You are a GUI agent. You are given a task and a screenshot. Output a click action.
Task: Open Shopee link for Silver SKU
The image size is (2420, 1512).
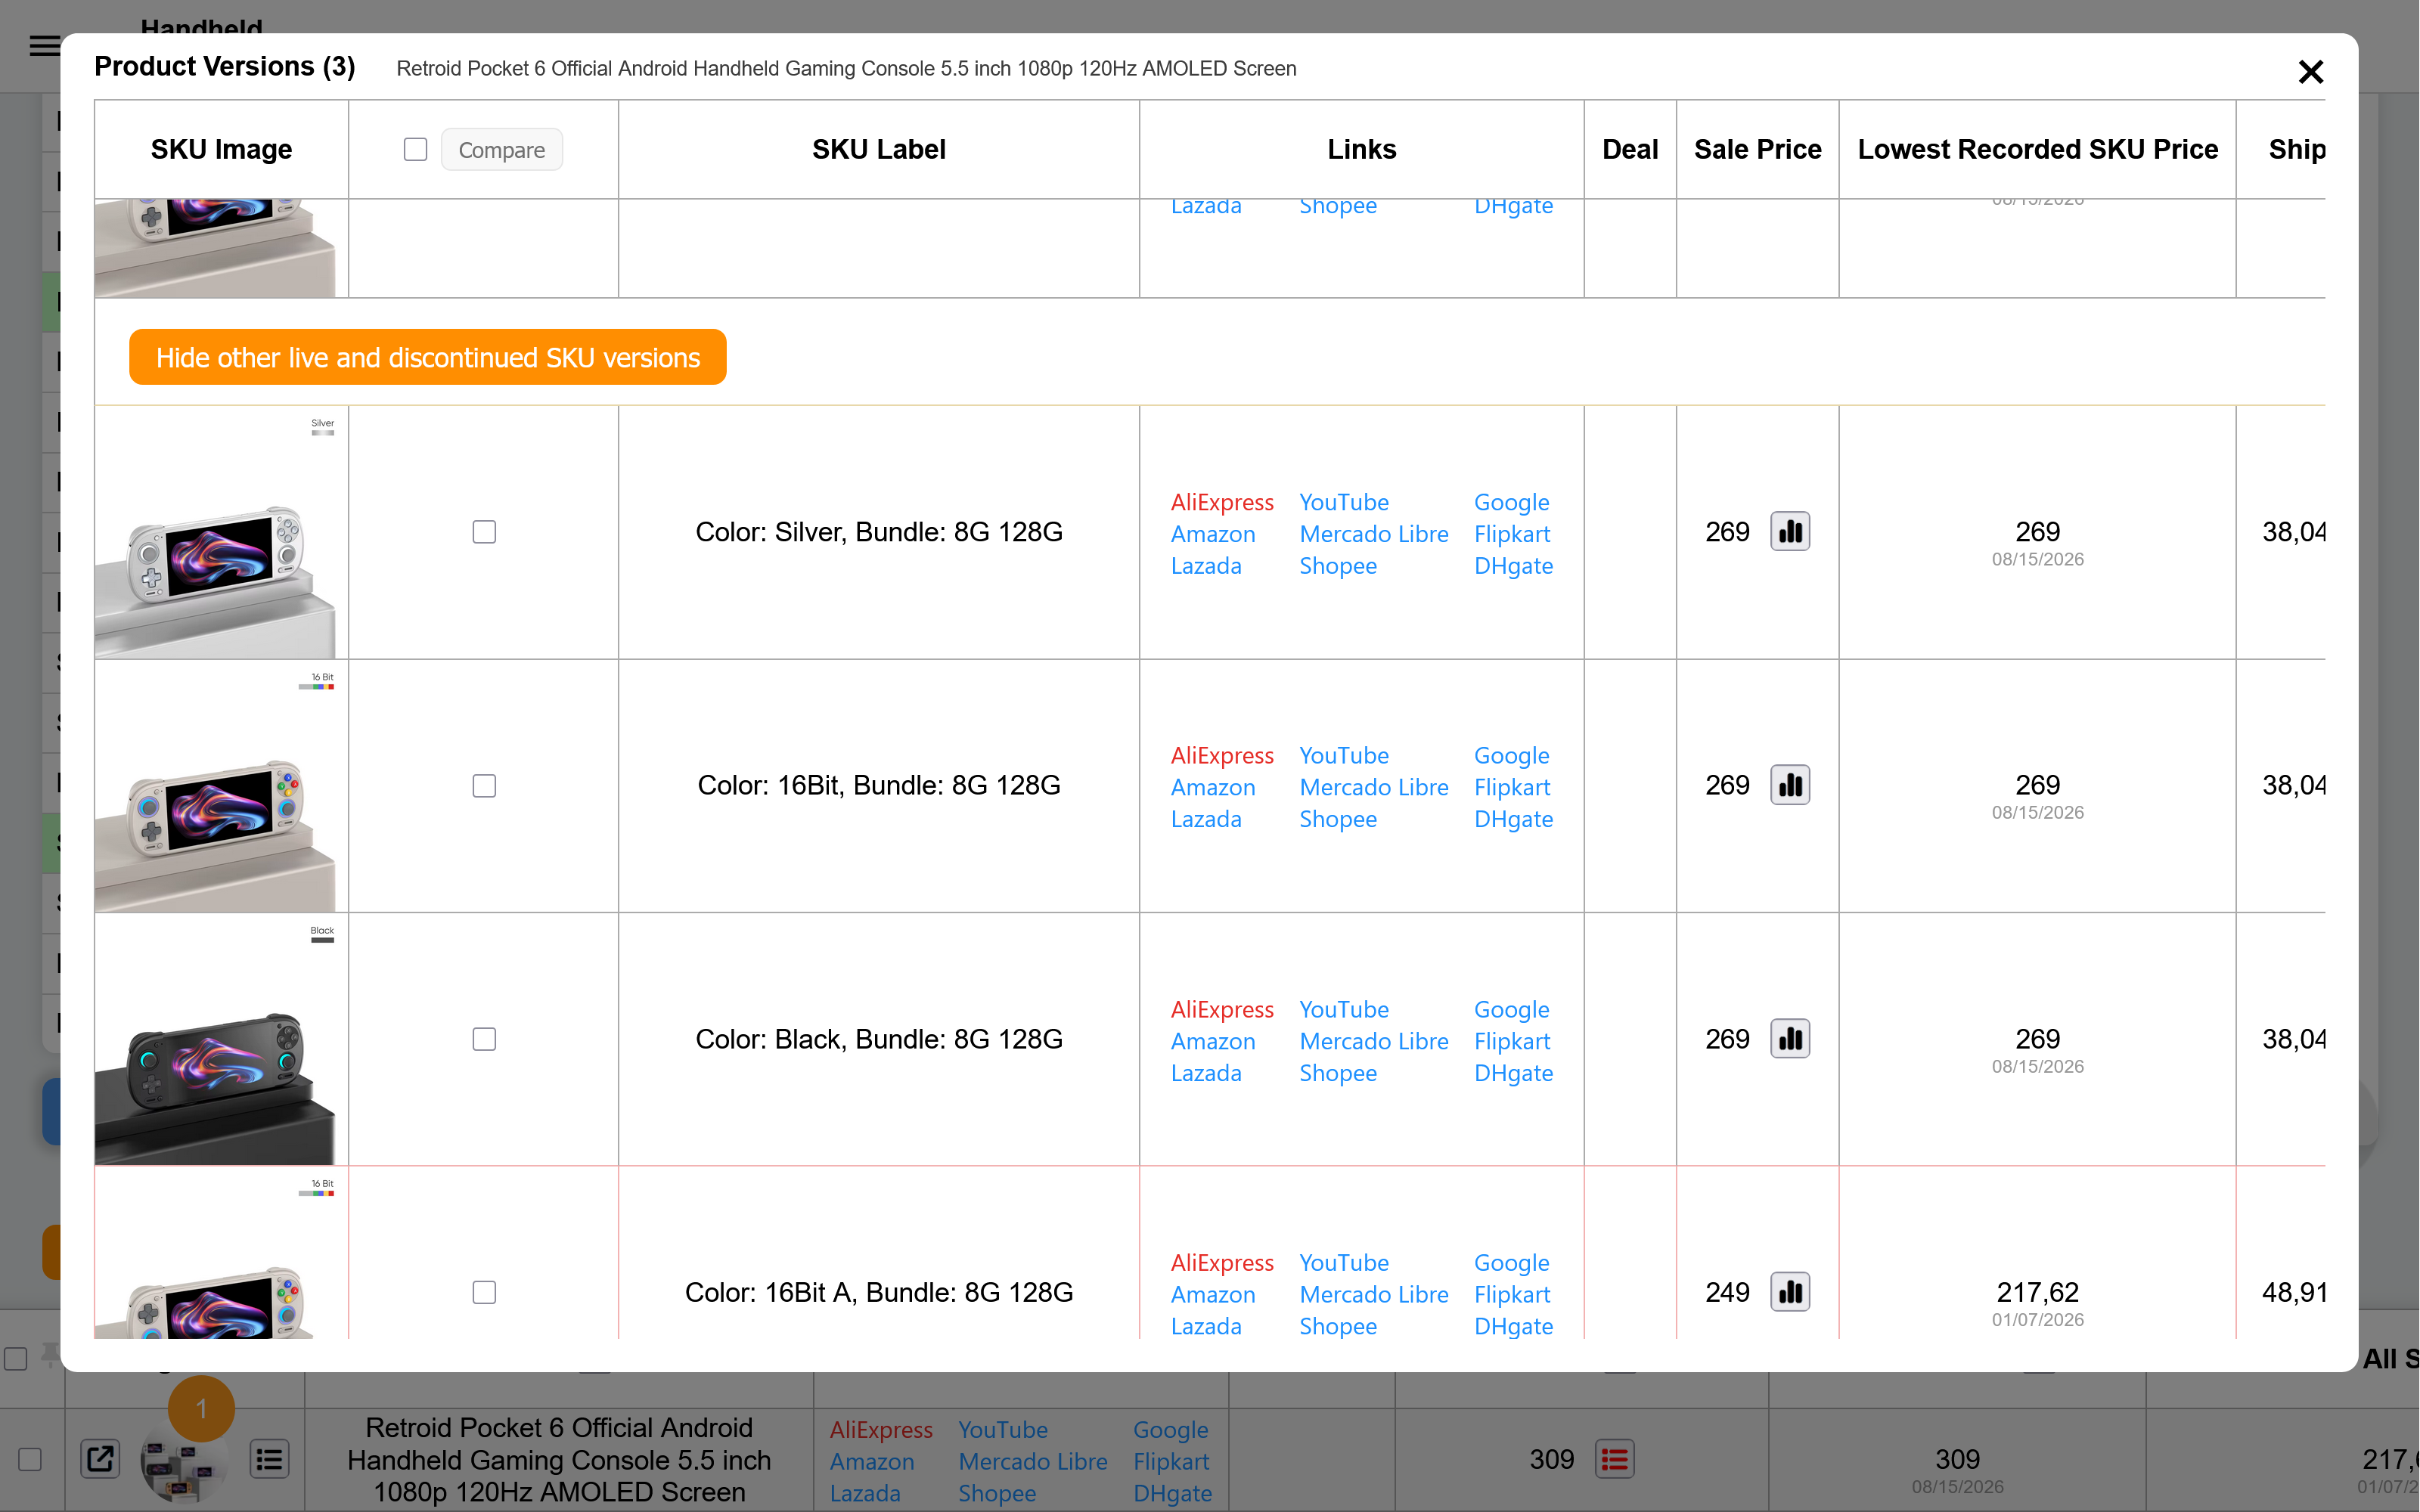pyautogui.click(x=1338, y=566)
